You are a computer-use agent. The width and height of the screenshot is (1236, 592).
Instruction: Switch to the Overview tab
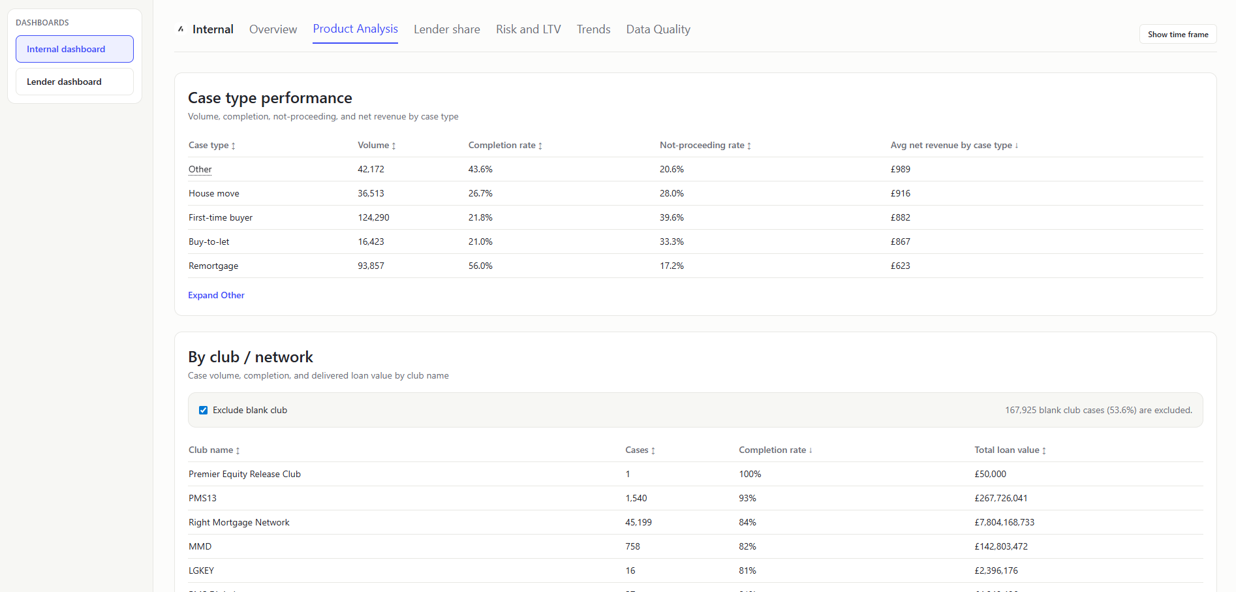[x=273, y=29]
